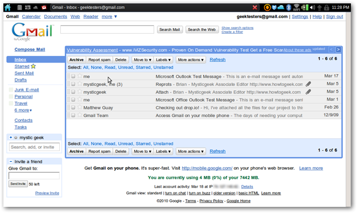Viewport: 357px width, 213px height.
Task: Expand the 'more' Google services menu
Action: click(109, 17)
